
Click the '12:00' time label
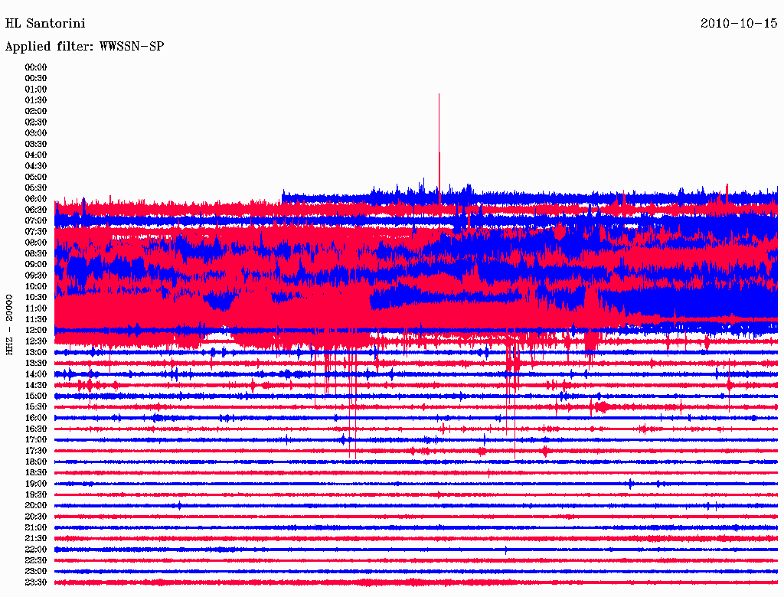coord(36,331)
